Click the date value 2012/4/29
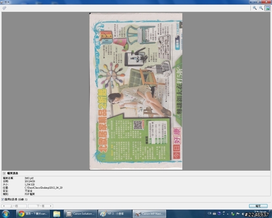 pyautogui.click(x=30, y=181)
